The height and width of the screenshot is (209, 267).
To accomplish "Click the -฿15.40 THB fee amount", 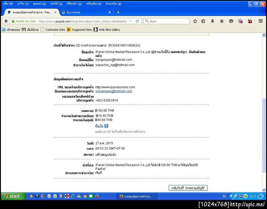I will 104,116.
